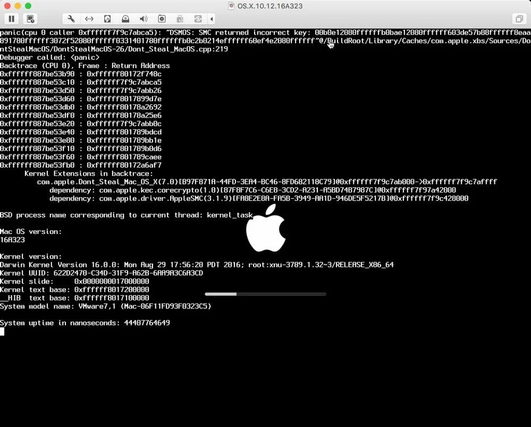Image resolution: width=531 pixels, height=427 pixels.
Task: Click the camera device icon
Action: coord(162,19)
